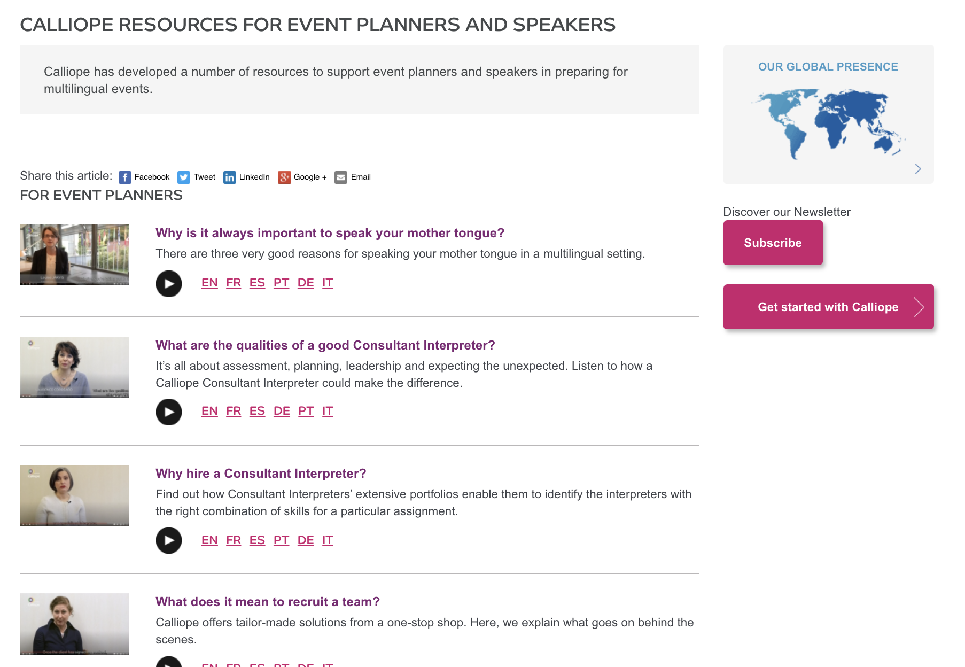Screen dimensions: 965x667
Task: Open 'Why hire a Consultant Interpreter?' heading link
Action: point(261,474)
